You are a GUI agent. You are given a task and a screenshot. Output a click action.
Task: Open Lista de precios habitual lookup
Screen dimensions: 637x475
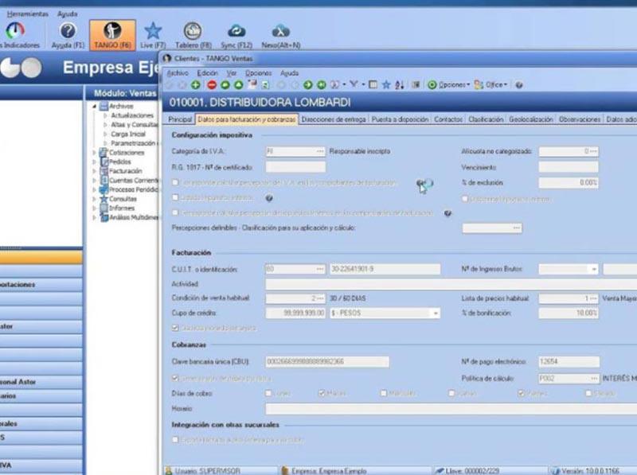click(x=593, y=298)
